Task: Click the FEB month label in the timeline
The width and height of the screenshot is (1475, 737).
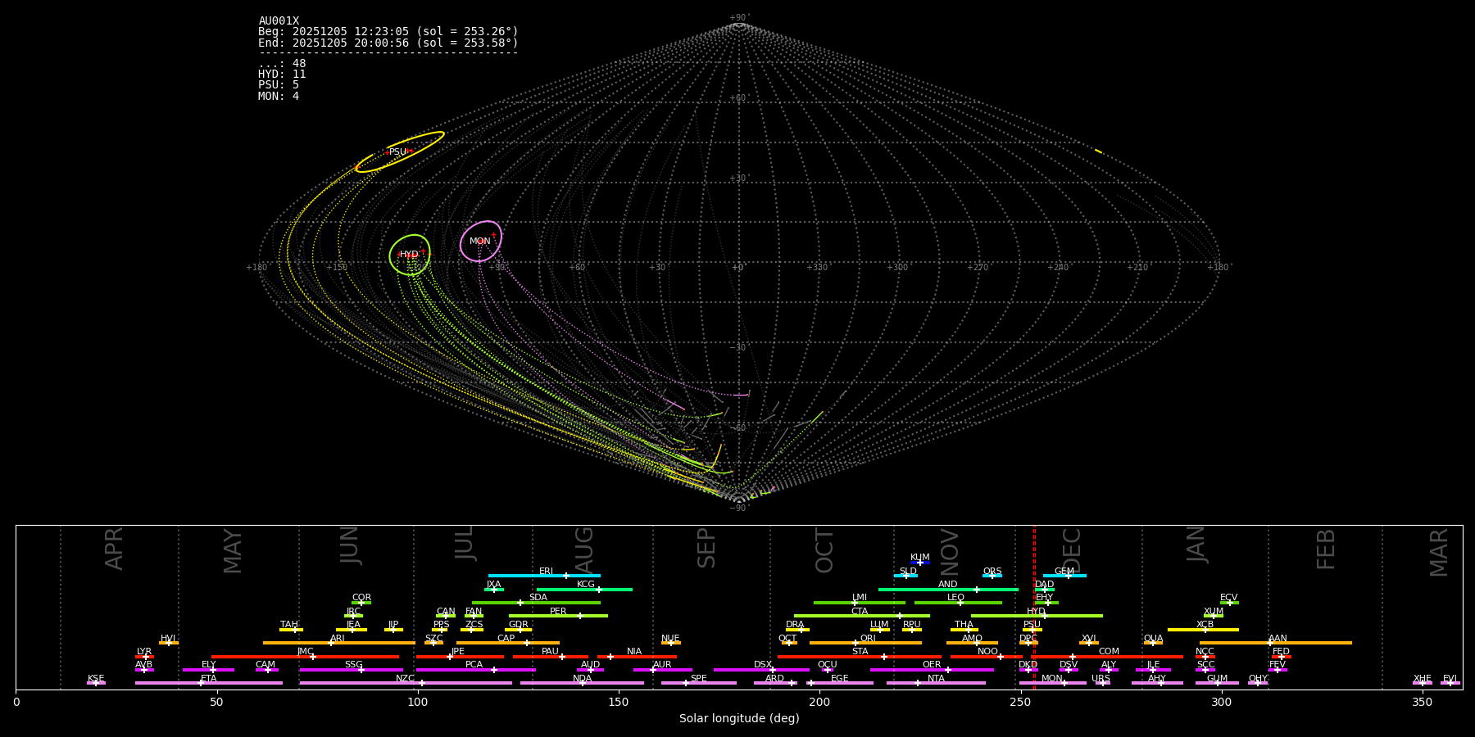Action: pos(1327,549)
